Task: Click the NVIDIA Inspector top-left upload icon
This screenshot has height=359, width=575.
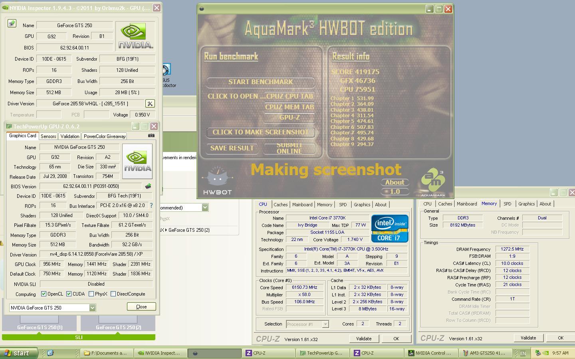Action: (x=12, y=24)
